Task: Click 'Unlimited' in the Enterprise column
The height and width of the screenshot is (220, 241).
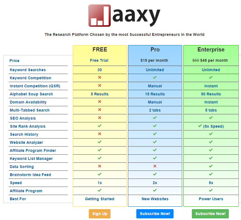Action: (211, 70)
